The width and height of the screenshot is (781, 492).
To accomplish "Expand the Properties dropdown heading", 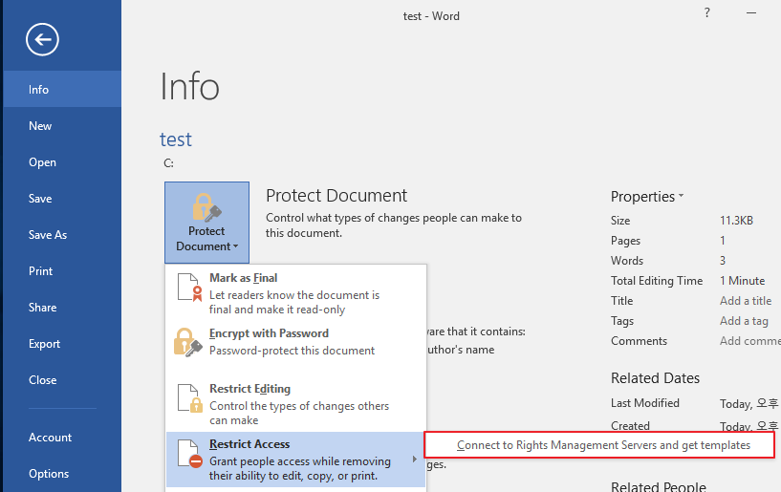I will [x=647, y=197].
